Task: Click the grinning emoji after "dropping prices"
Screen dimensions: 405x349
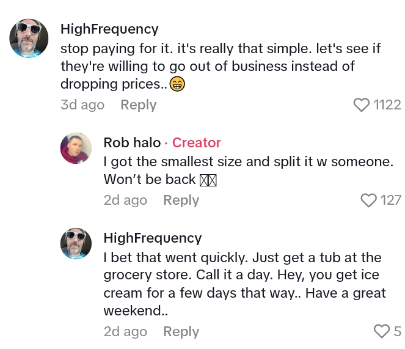Action: (177, 84)
